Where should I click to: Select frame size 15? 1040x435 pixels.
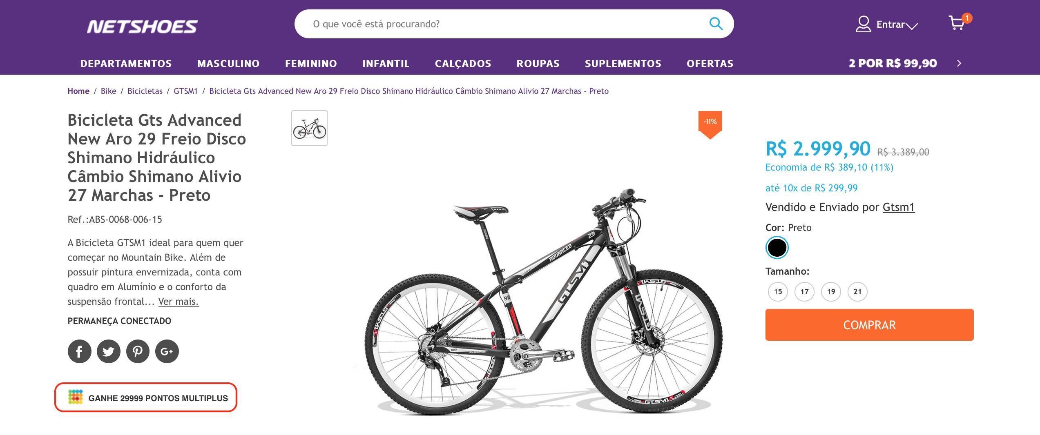point(778,292)
